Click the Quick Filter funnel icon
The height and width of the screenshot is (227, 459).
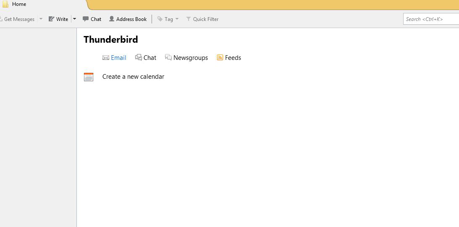189,19
